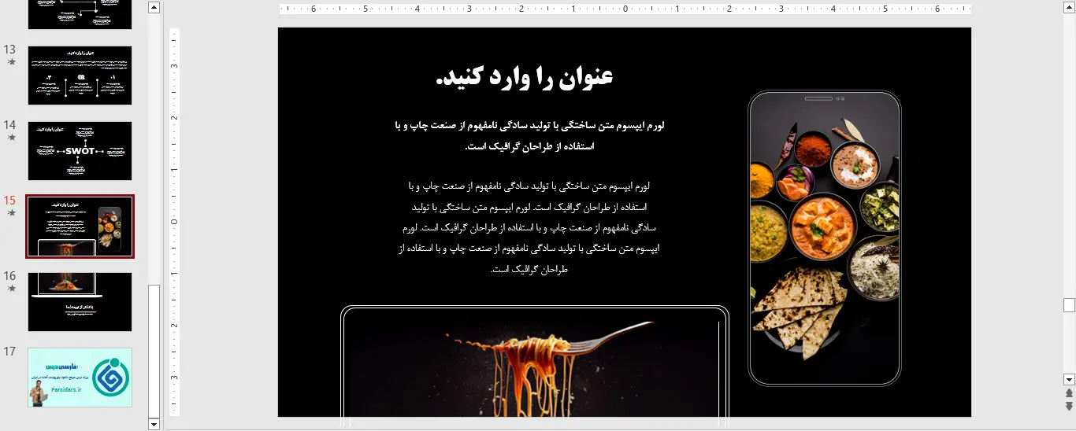Click the bold subtitle lorem ipsum text
The height and width of the screenshot is (431, 1076).
[529, 135]
